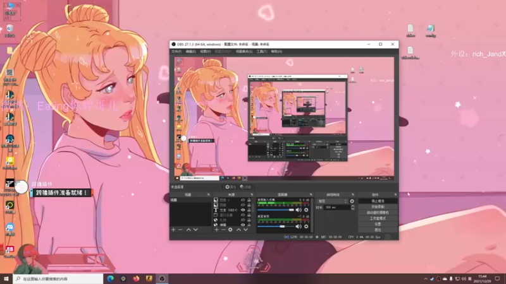The image size is (506, 284).
Task: Decrease transition duration with down stepper
Action: pos(353,209)
